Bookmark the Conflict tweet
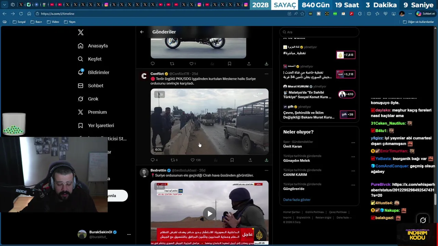 coord(232,160)
